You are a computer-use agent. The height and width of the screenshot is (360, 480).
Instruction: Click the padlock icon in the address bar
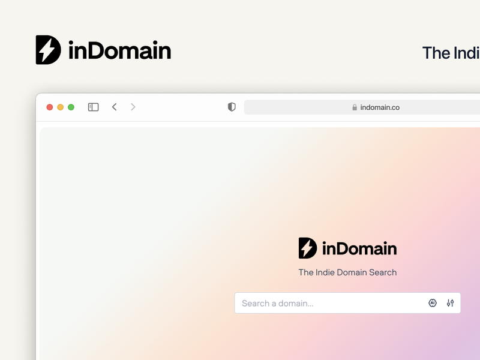(353, 107)
